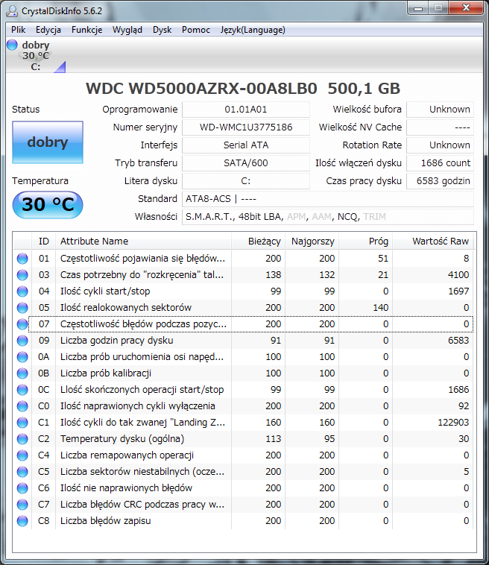Click the status orb for attribute 03
The height and width of the screenshot is (565, 489).
22,275
